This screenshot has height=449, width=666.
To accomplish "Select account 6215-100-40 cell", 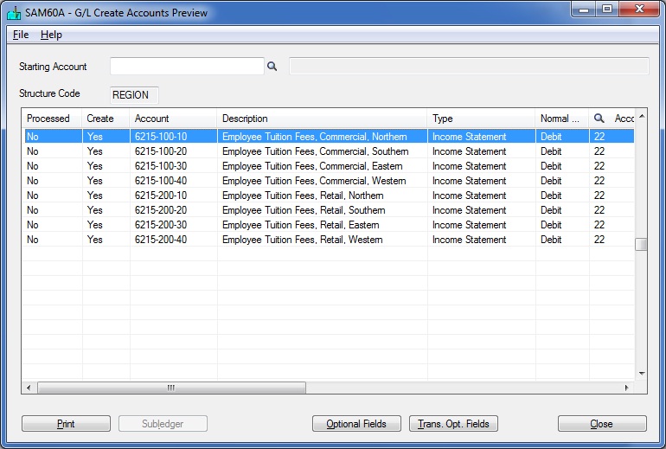I will pyautogui.click(x=173, y=181).
